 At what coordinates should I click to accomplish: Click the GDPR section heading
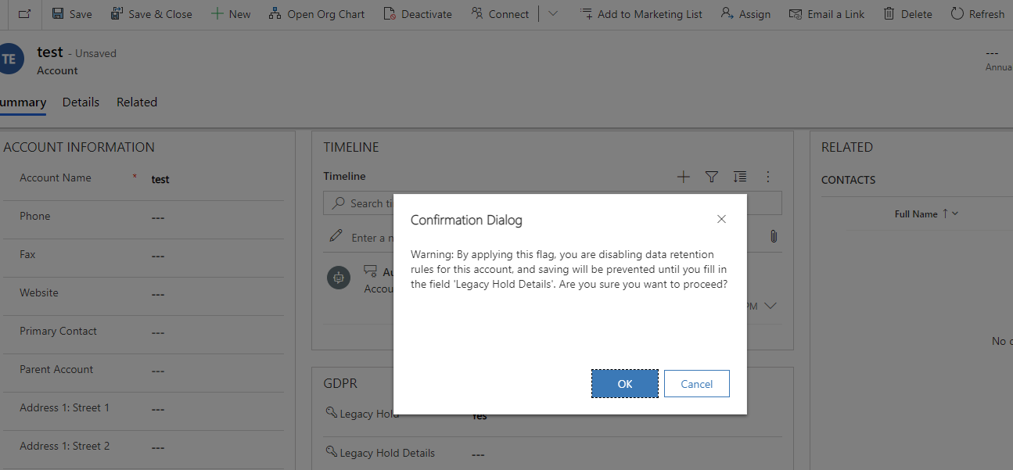click(340, 384)
